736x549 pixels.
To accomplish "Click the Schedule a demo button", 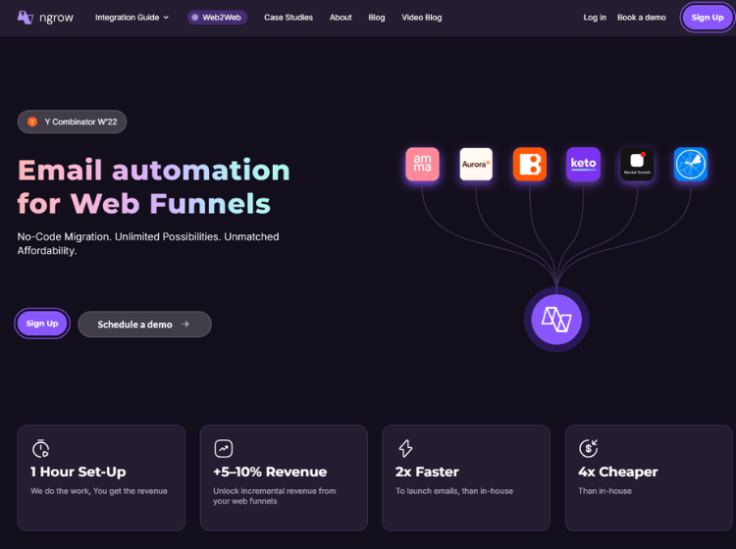I will [144, 324].
